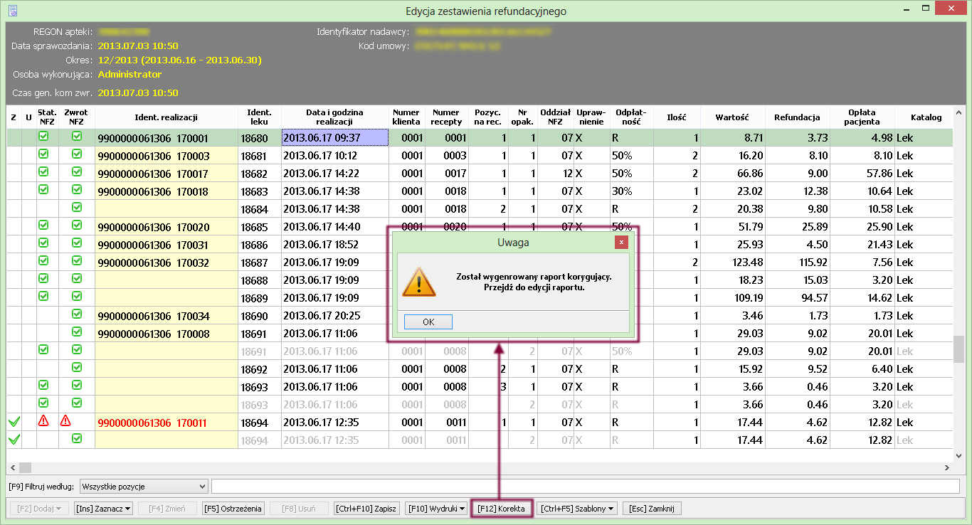Toggle Stat. NFZ checkbox for row 18685
Screen dimensions: 972x525
[43, 225]
